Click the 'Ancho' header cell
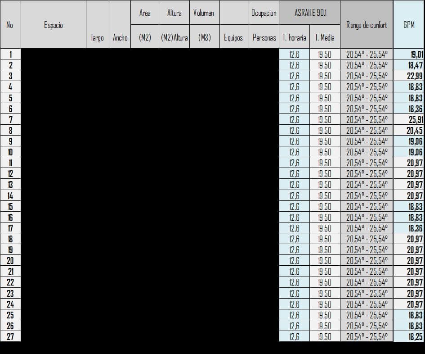This screenshot has width=425, height=354. 120,24
